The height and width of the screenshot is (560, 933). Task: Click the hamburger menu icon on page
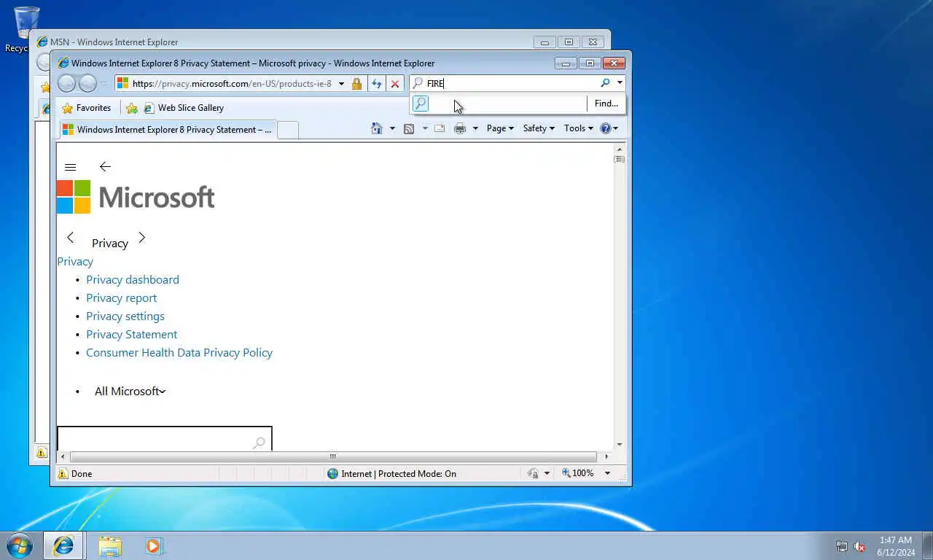[x=71, y=167]
